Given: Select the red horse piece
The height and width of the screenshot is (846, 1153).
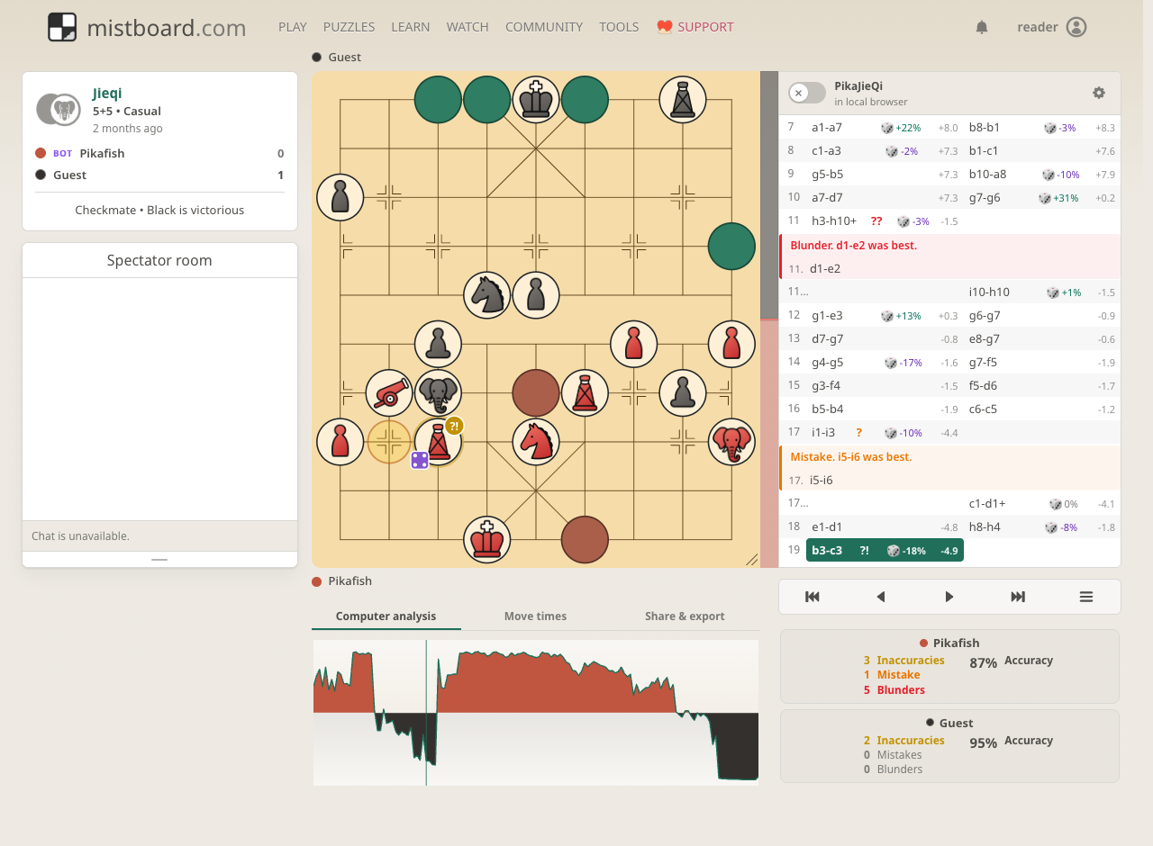Looking at the screenshot, I should 536,442.
